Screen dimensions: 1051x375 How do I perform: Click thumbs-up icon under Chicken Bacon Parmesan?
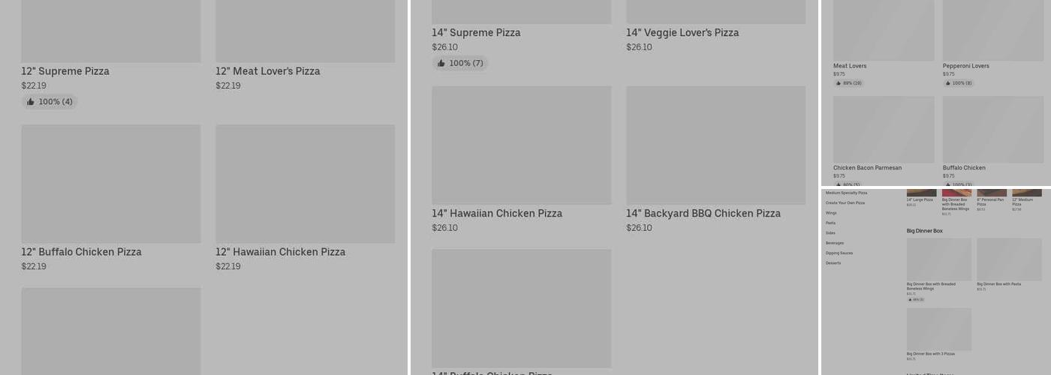pyautogui.click(x=839, y=184)
